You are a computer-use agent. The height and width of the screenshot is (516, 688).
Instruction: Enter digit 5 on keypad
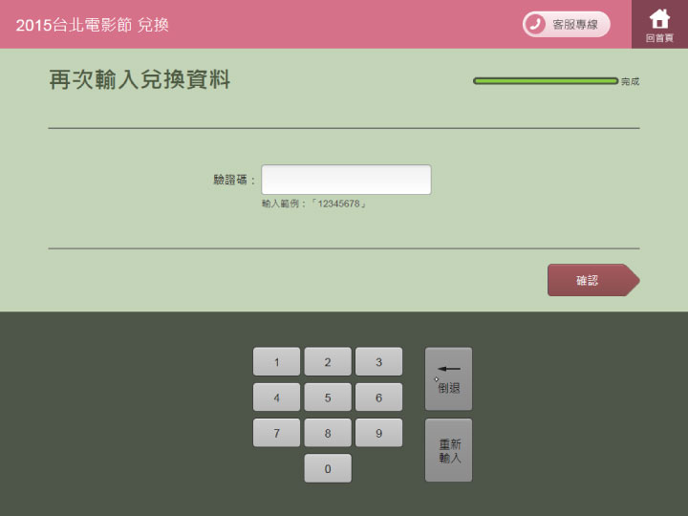328,398
